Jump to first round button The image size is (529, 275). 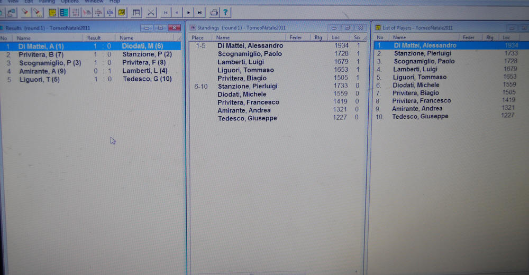(165, 13)
